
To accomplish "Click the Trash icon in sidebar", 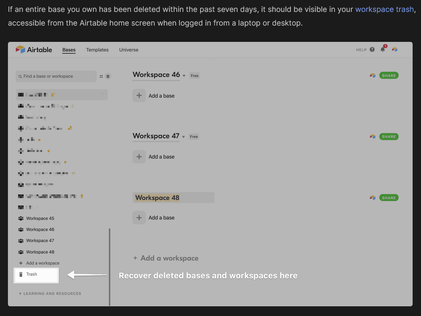I will [x=21, y=275].
